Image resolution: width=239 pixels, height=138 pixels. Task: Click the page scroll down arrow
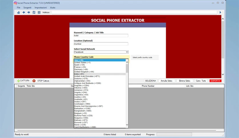coord(223,74)
